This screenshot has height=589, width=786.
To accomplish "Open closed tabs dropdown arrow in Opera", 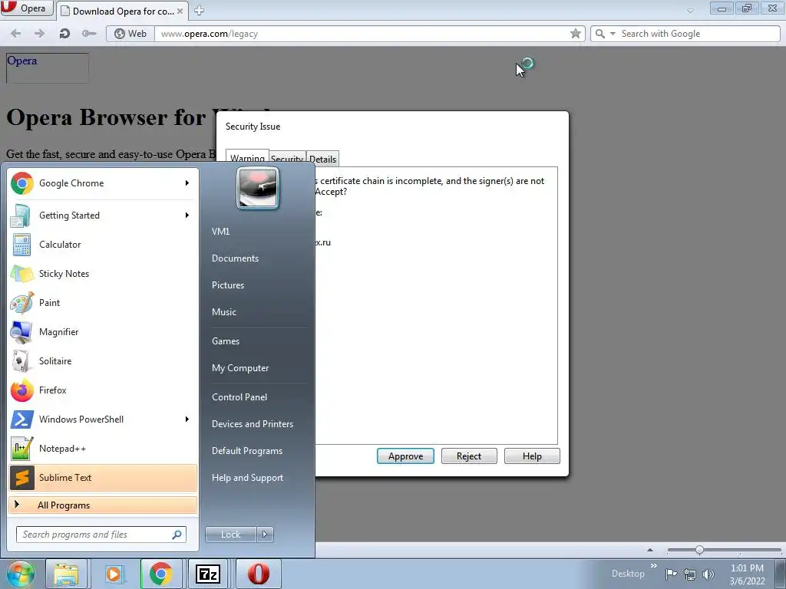I will (x=690, y=11).
